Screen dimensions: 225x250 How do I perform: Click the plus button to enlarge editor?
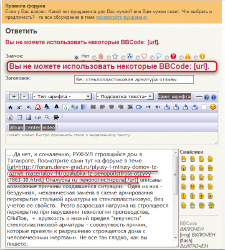pos(14,96)
